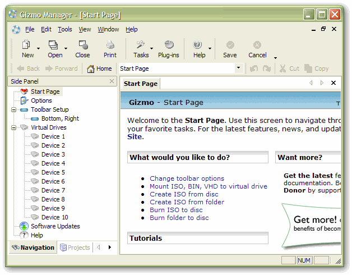Click the Redo arrow icon

click(x=267, y=68)
